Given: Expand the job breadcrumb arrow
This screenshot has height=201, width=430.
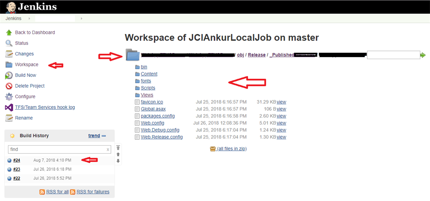Looking at the screenshot, I should (x=81, y=18).
